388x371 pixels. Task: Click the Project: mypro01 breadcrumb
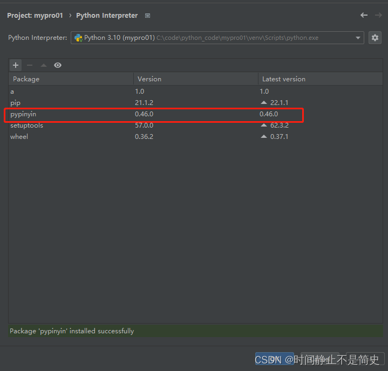pyautogui.click(x=35, y=16)
